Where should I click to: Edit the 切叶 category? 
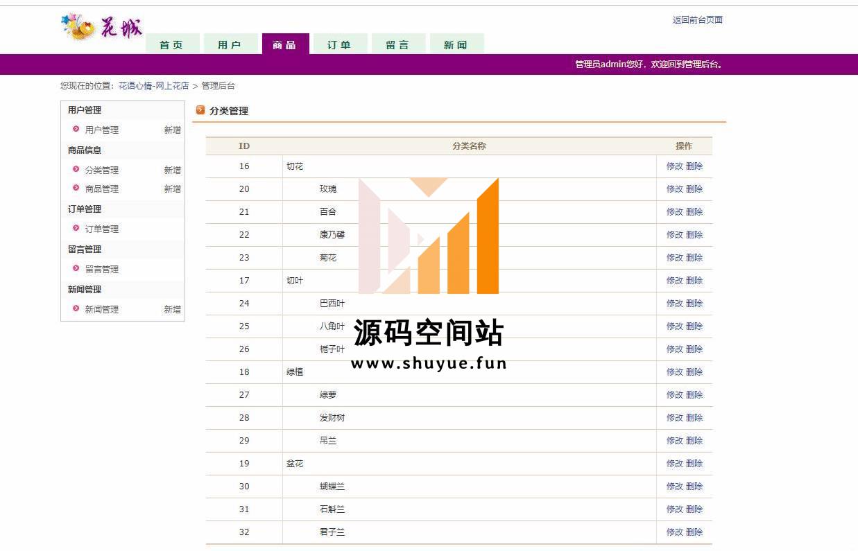pos(675,281)
